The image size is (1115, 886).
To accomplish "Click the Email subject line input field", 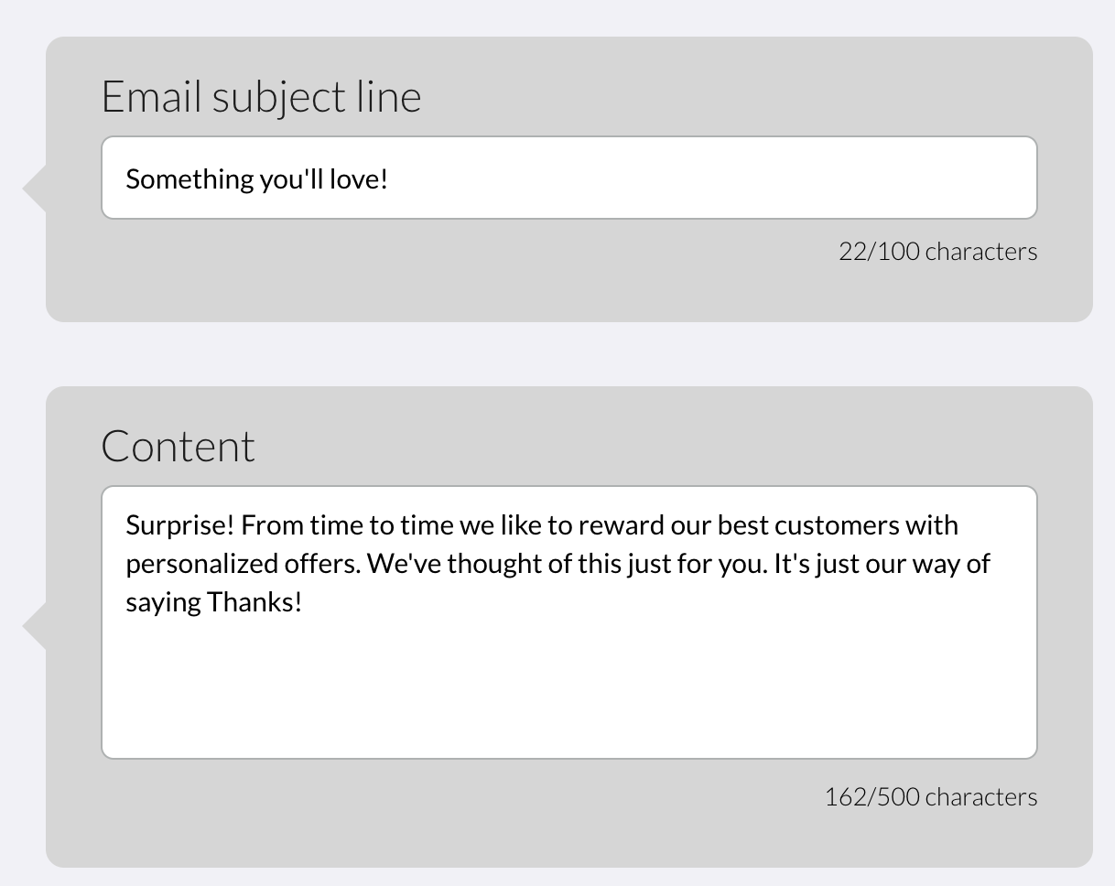I will click(x=568, y=178).
